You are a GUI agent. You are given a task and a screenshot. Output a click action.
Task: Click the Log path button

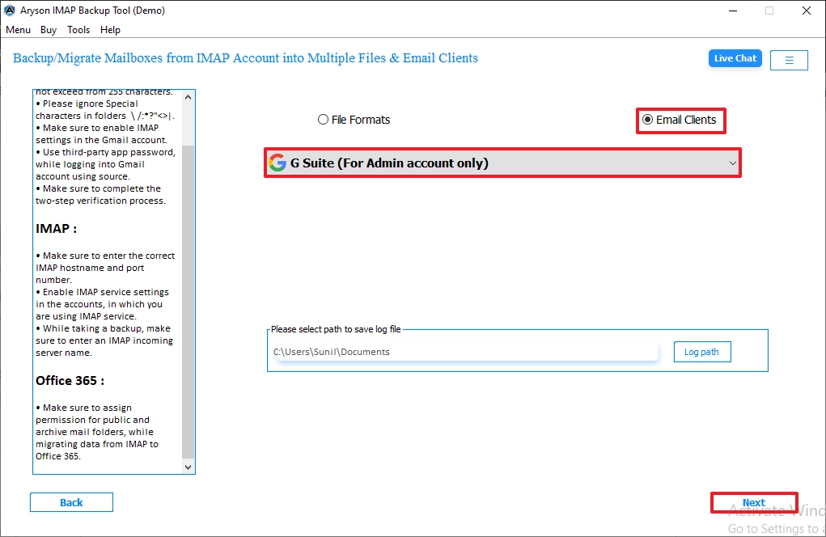point(702,352)
